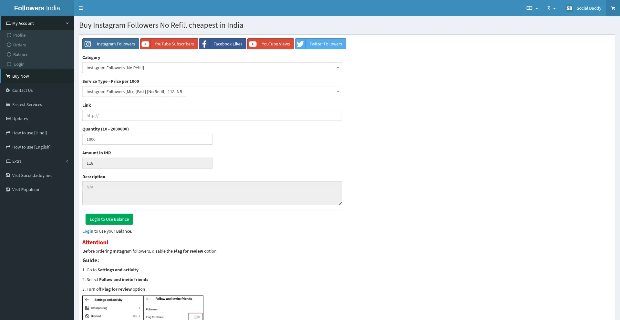Open Updates page
The width and height of the screenshot is (620, 320).
tap(37, 119)
